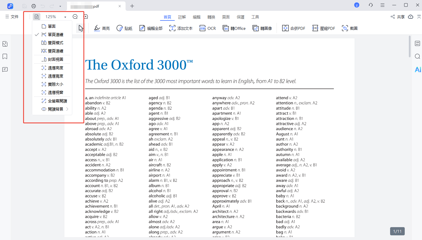Open the user account avatar
This screenshot has height=240, width=422.
click(356, 5)
